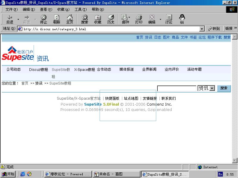This screenshot has height=178, width=238.
Task: Click the Back (后退) toolbar icon
Action: (10, 19)
